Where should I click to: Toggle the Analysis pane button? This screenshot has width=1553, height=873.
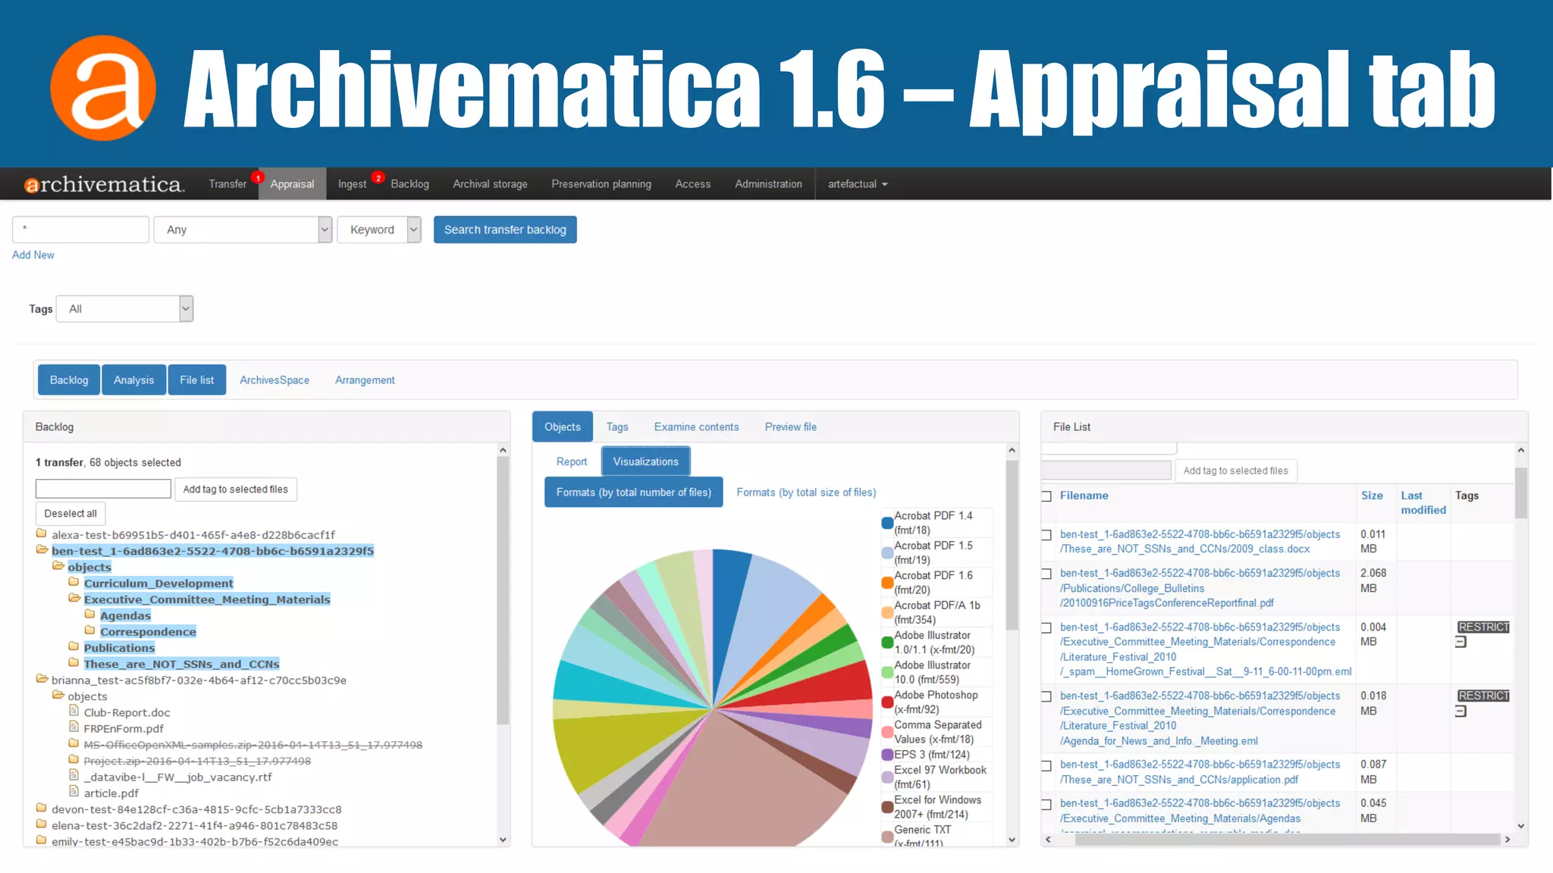133,380
